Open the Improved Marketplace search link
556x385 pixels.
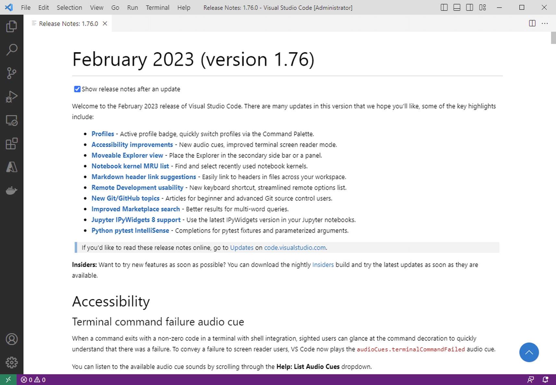click(136, 209)
